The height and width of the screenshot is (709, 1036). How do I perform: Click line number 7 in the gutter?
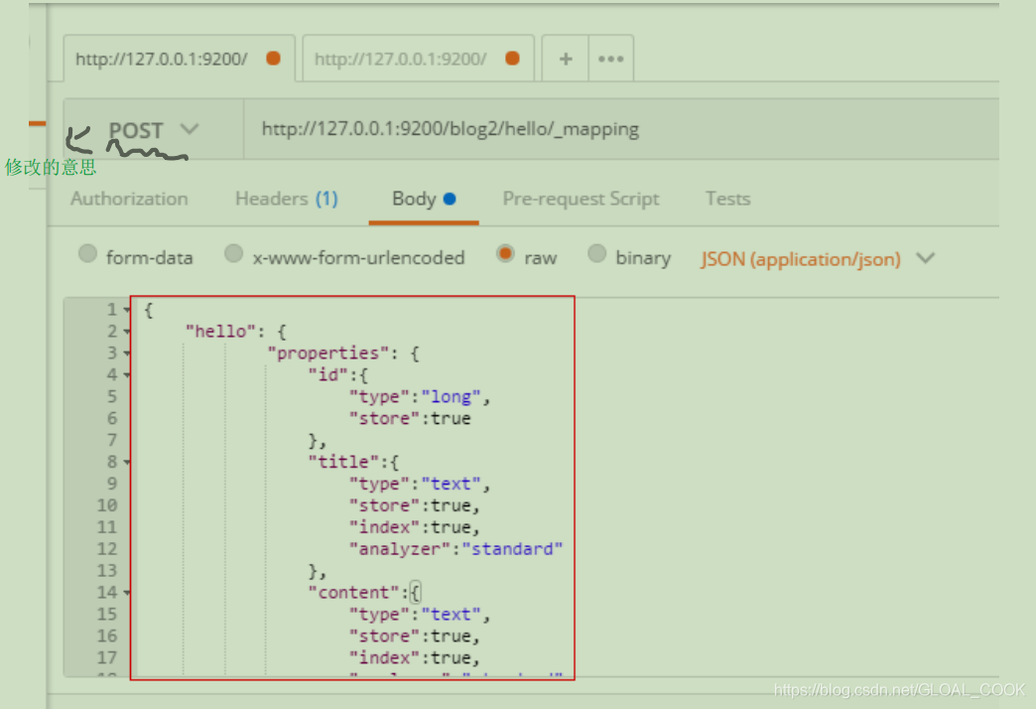click(x=112, y=440)
